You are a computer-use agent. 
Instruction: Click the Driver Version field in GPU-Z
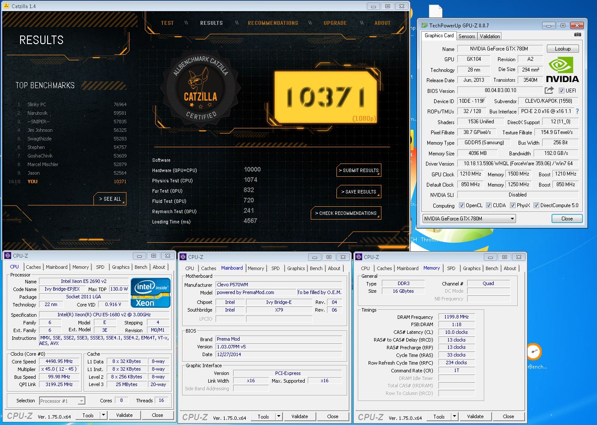(518, 163)
